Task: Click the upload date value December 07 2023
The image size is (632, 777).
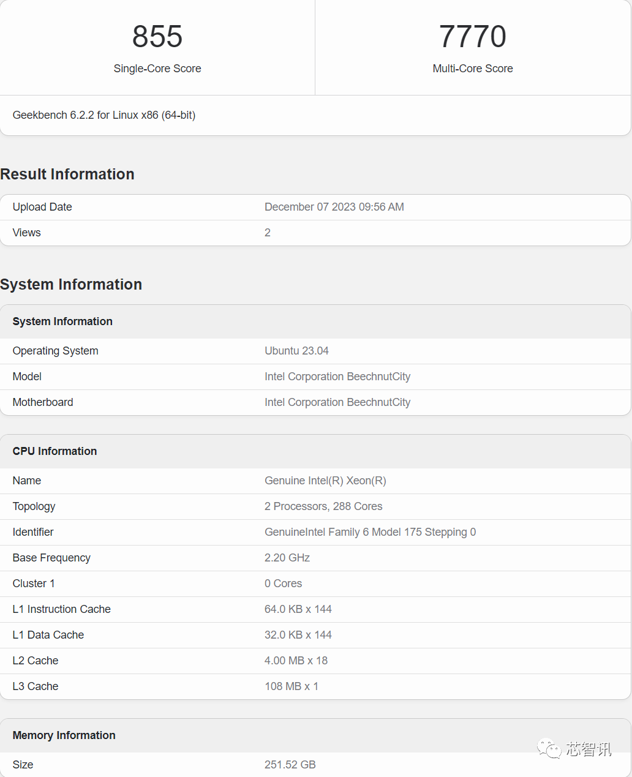Action: [x=334, y=207]
